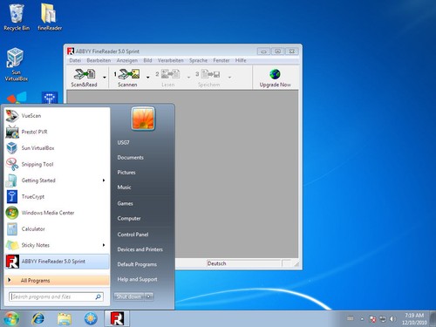Image resolution: width=436 pixels, height=327 pixels.
Task: Open the Fenster menu
Action: tap(221, 60)
